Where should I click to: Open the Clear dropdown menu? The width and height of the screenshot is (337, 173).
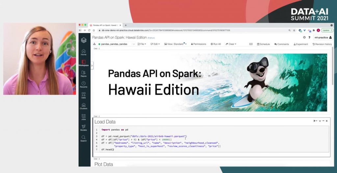(231, 44)
